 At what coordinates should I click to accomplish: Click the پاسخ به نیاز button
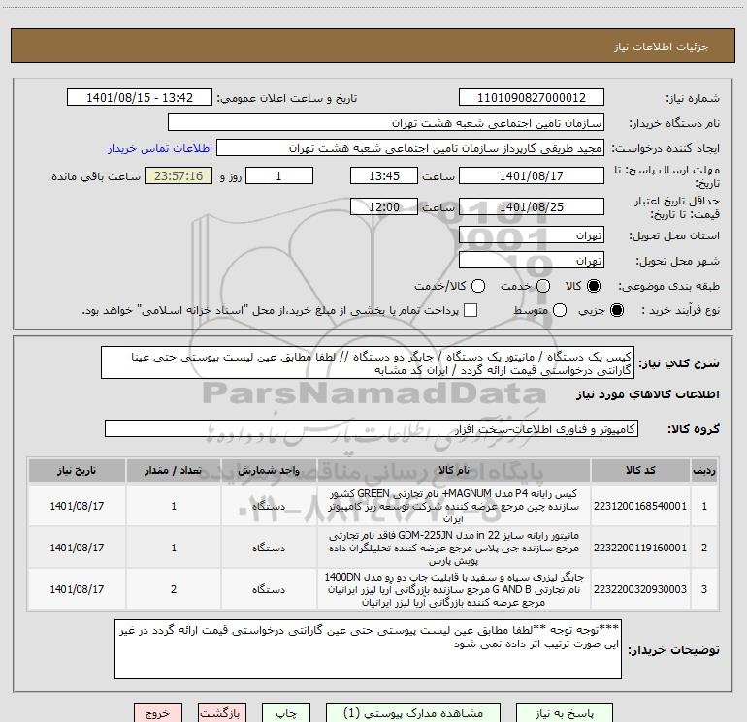point(565,713)
